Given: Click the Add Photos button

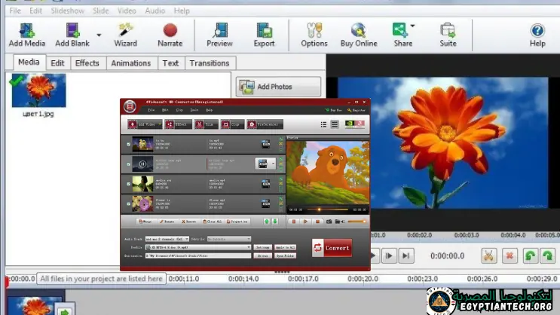Looking at the screenshot, I should (278, 87).
